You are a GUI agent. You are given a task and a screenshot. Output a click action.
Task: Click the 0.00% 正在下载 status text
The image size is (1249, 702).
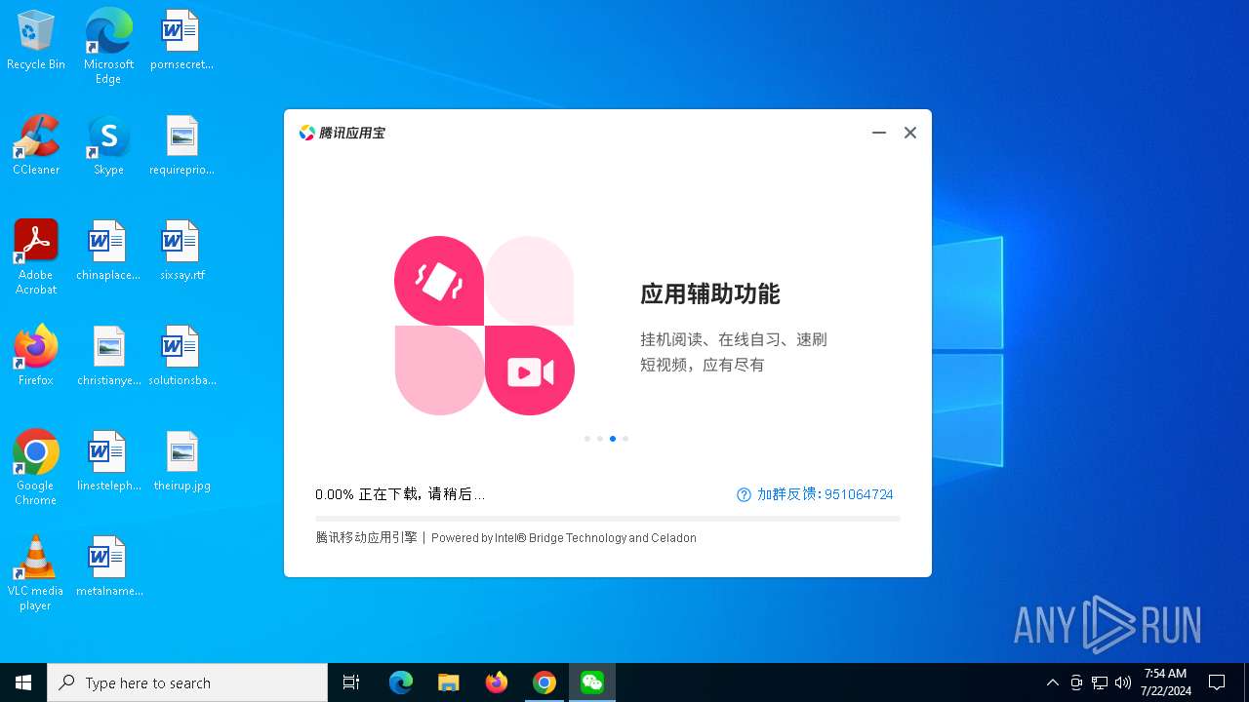(x=400, y=494)
